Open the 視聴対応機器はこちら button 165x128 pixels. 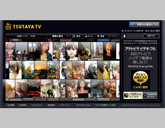point(144,25)
